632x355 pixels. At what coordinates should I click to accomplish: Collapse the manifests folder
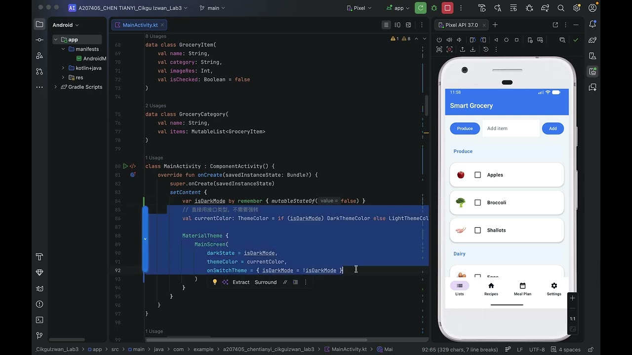pos(63,49)
